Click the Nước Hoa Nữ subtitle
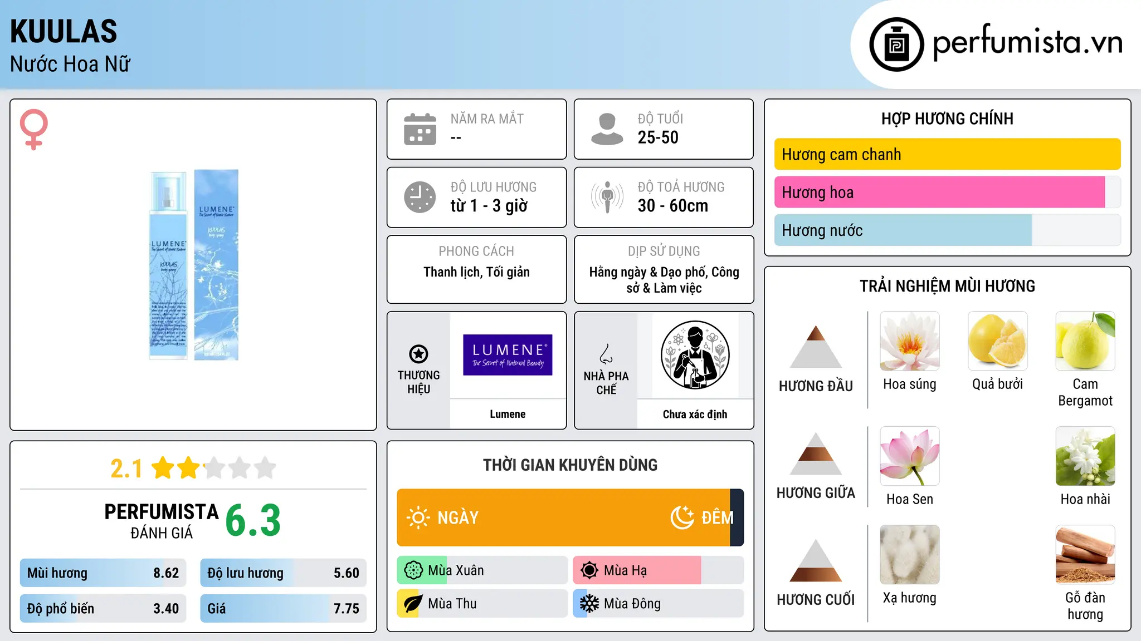1141x641 pixels. click(x=70, y=64)
